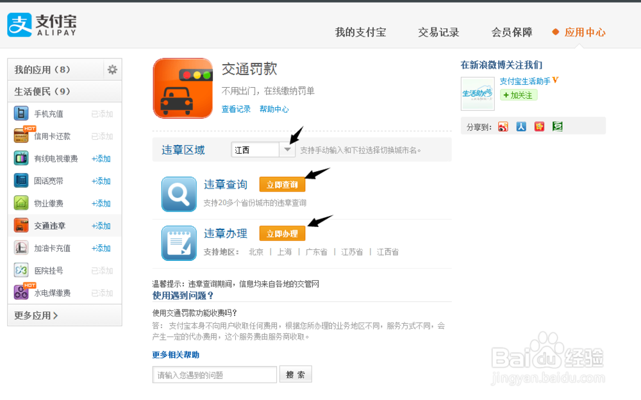This screenshot has width=641, height=400.
Task: Click 信用卡还款 label in sidebar
Action: coord(53,136)
